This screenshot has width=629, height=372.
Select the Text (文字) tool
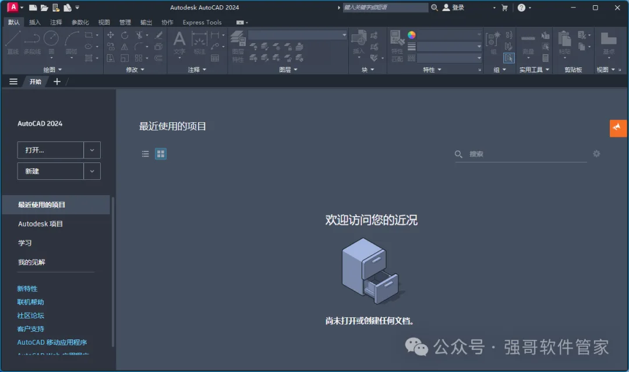179,43
